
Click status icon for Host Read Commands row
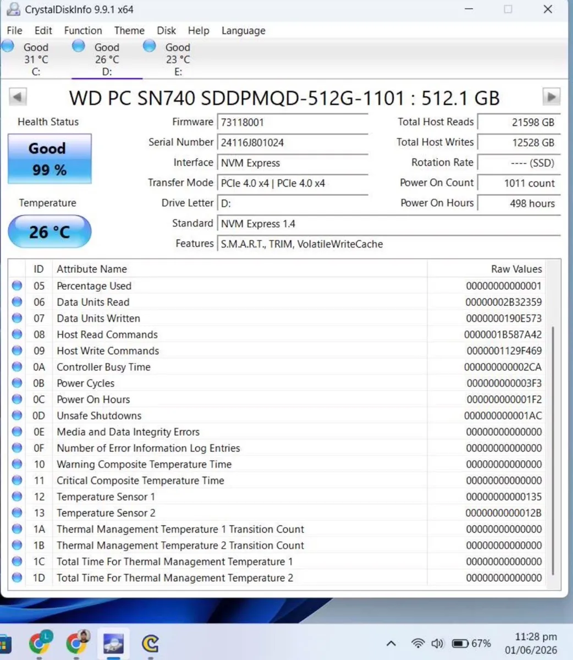click(x=17, y=334)
